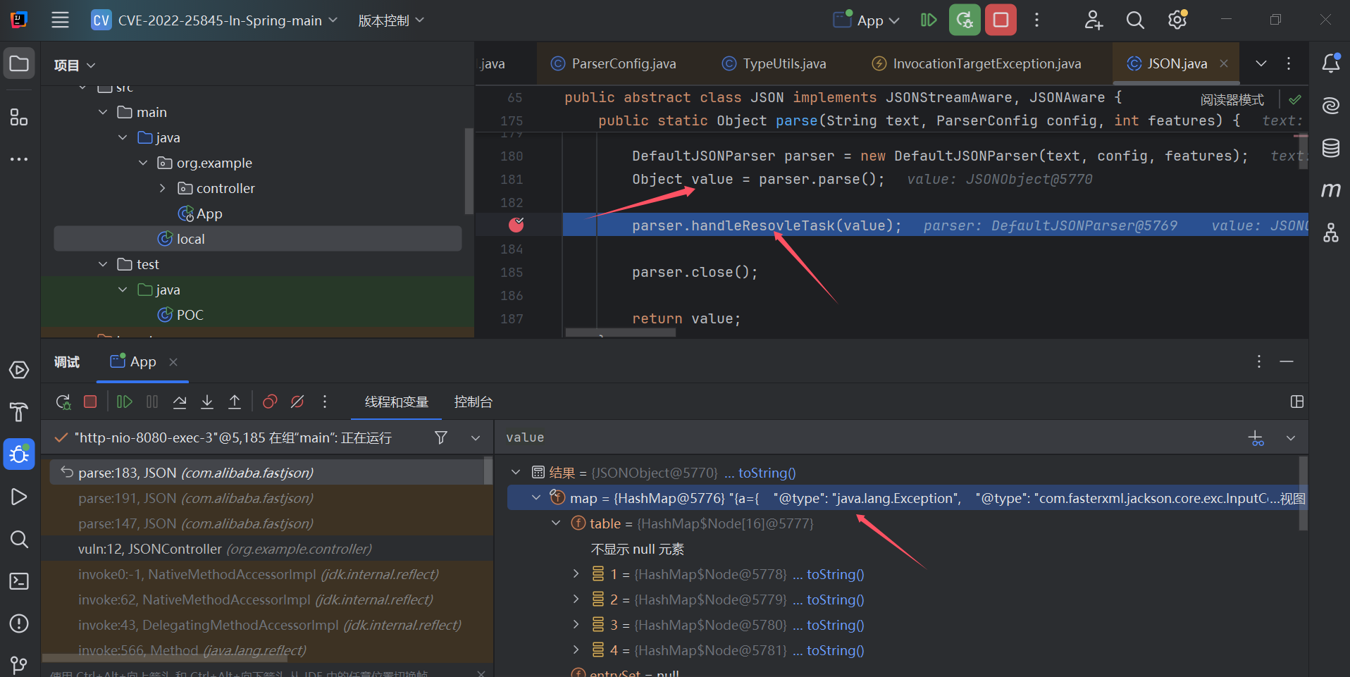Image resolution: width=1350 pixels, height=677 pixels.
Task: Open the Run tool window triangle icon
Action: [x=19, y=497]
